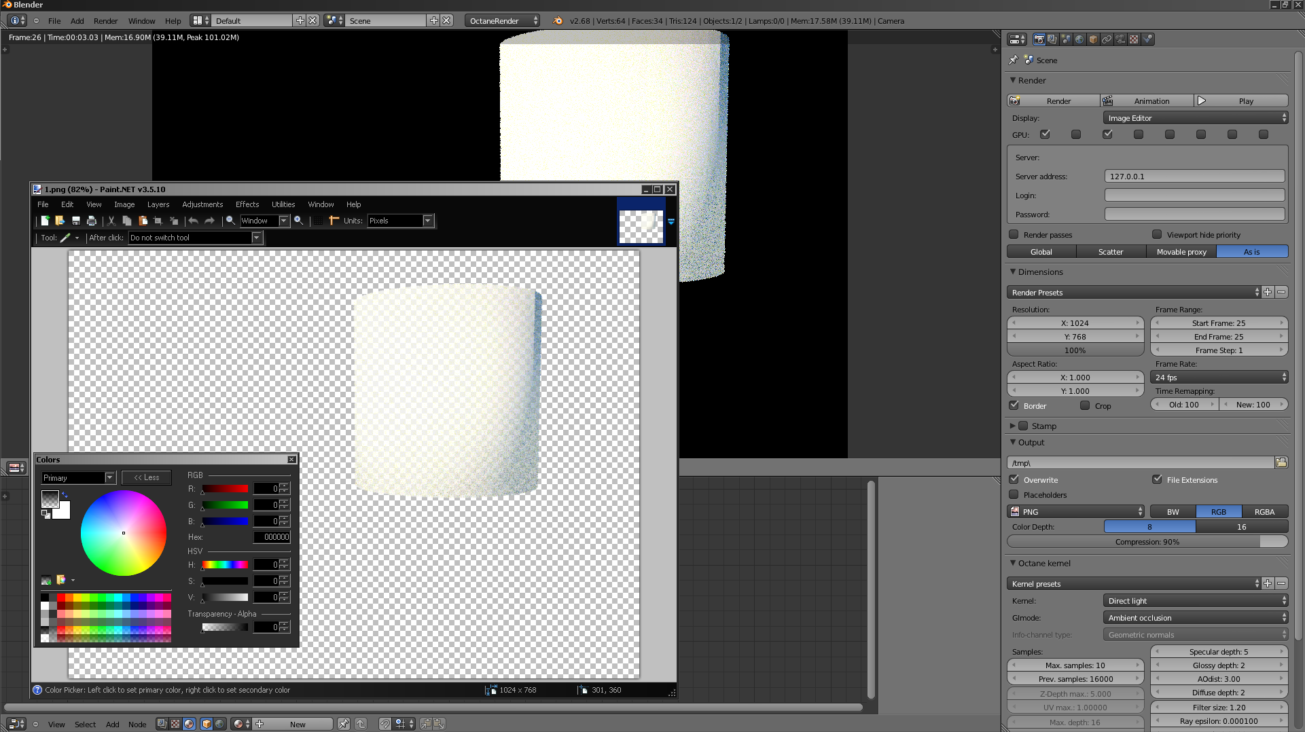Click Redo arrow in Paint.NET
This screenshot has width=1305, height=732.
point(209,221)
